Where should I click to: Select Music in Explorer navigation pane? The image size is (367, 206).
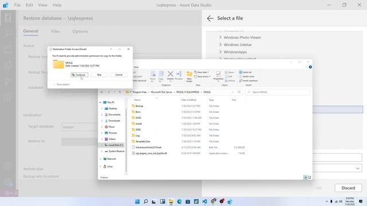tap(112, 127)
